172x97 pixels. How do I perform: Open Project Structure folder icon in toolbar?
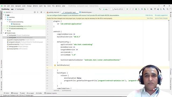[x=151, y=9]
